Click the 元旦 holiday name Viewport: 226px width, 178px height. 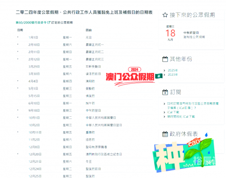[x=89, y=37]
